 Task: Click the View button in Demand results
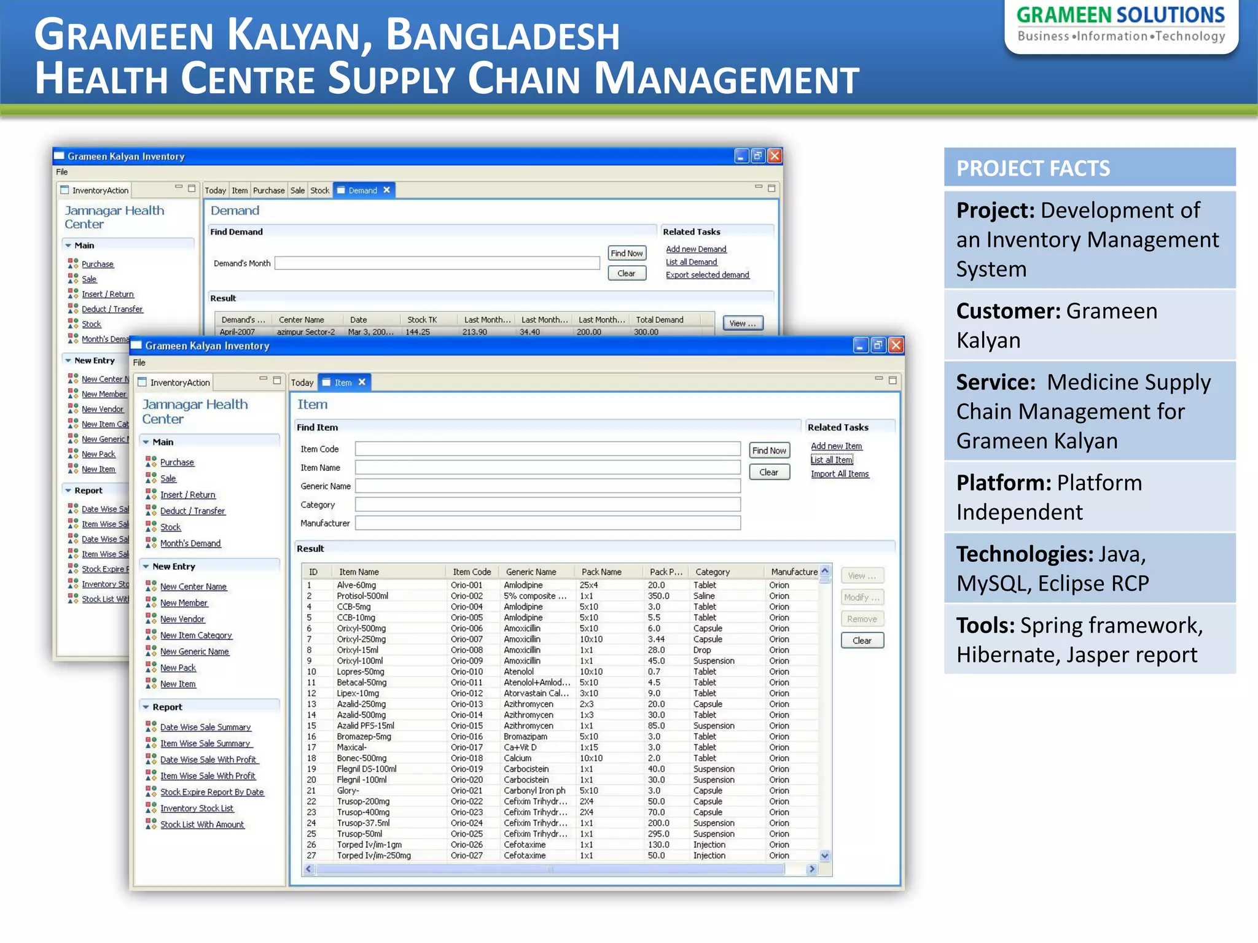click(x=743, y=324)
